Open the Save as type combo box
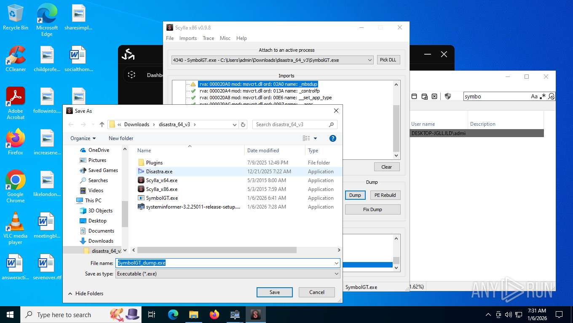Image resolution: width=573 pixels, height=323 pixels. [x=228, y=274]
